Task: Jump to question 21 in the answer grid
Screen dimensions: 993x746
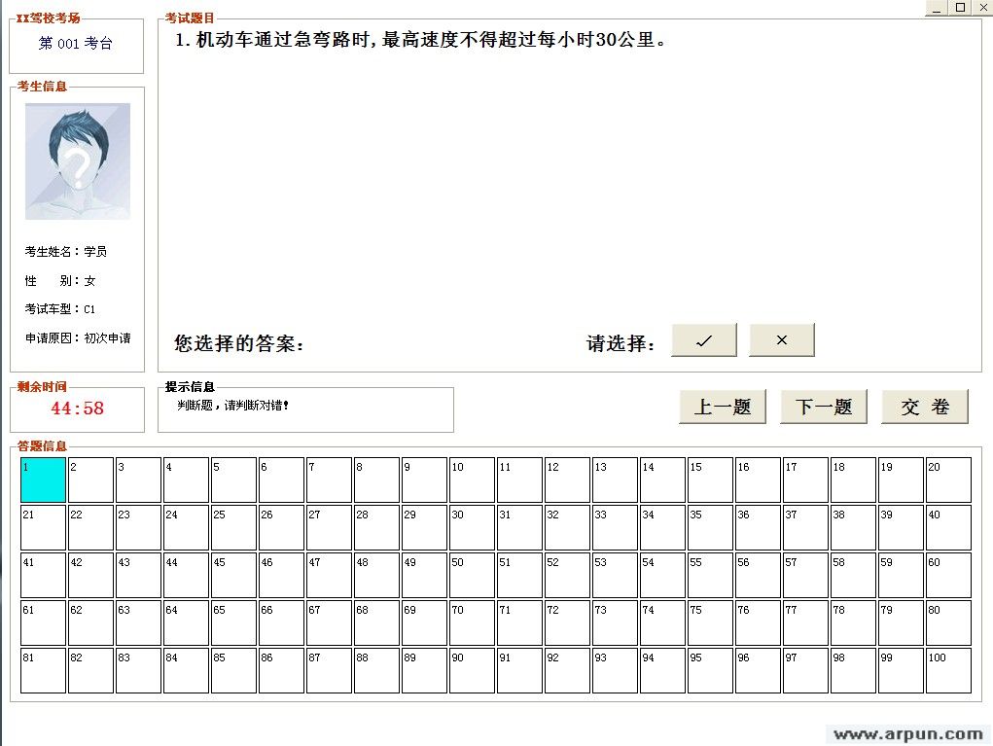Action: [x=42, y=526]
